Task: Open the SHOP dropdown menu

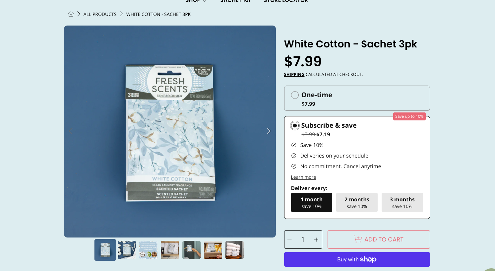Action: 195,1
